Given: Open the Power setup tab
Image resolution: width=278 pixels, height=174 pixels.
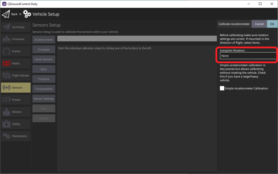Looking at the screenshot, I should 16,100.
